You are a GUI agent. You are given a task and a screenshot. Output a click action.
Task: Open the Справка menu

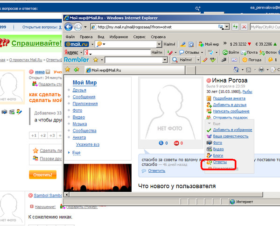[x=158, y=37]
